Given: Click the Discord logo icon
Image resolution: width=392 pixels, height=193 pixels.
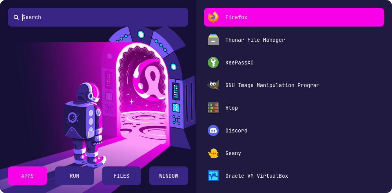Looking at the screenshot, I should [213, 130].
